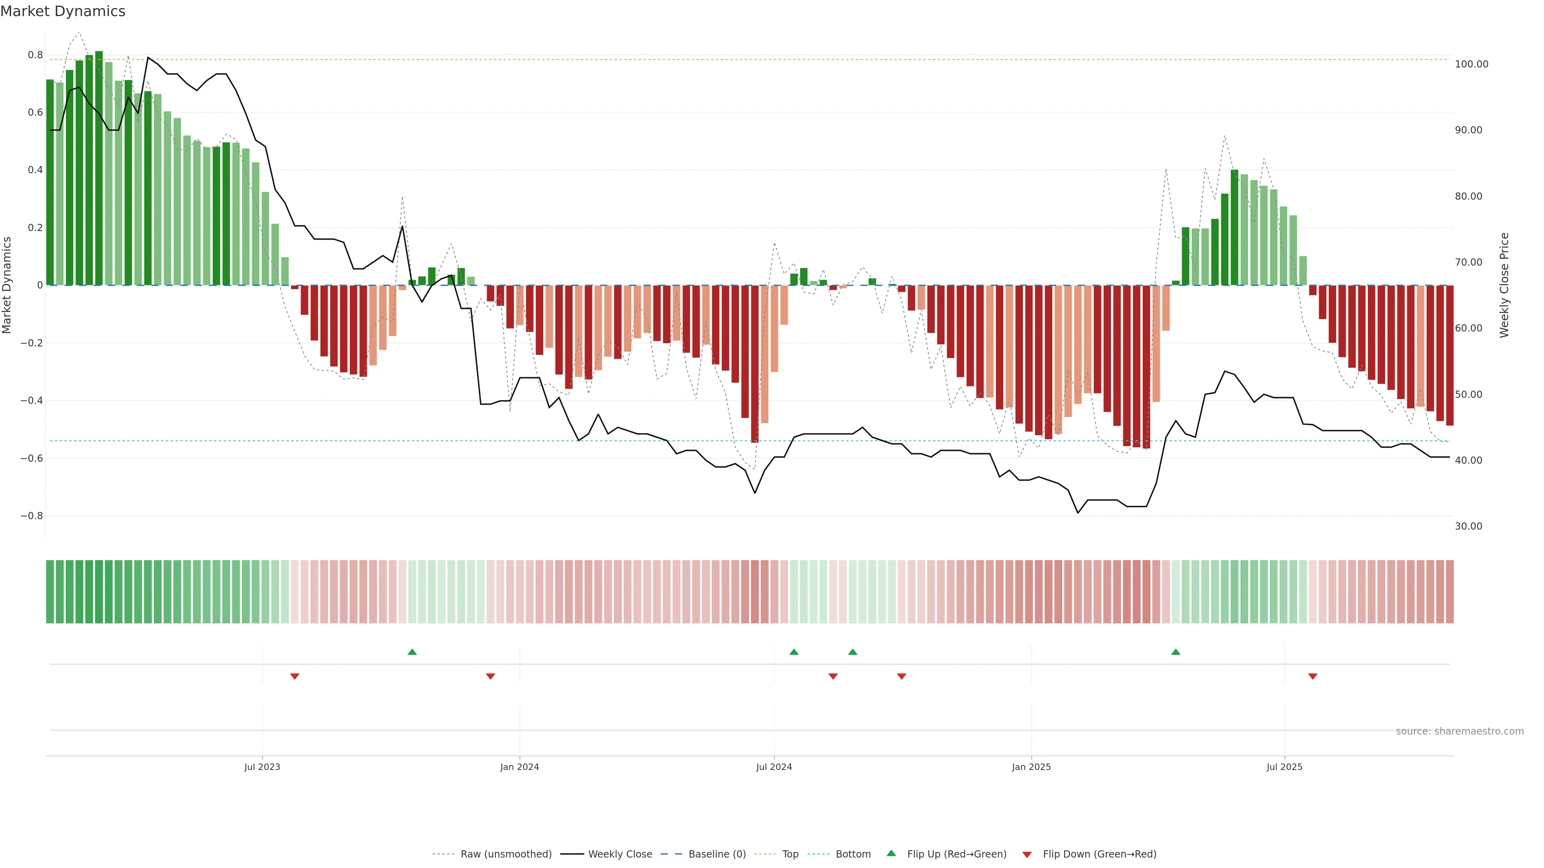Click the rightmost red flip-down triangle marker
The image size is (1544, 868).
coord(1313,676)
